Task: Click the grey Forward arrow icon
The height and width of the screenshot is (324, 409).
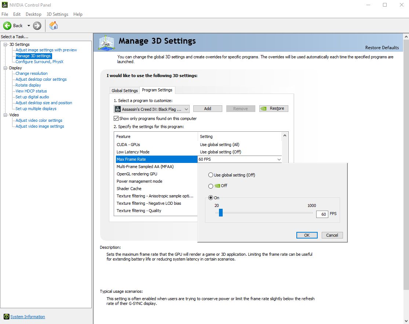Action: click(37, 26)
